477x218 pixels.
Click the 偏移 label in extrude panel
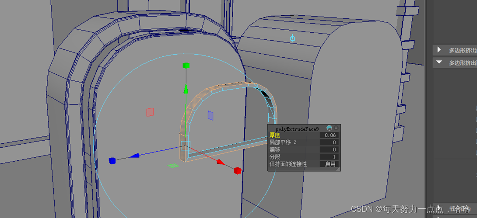pos(275,150)
